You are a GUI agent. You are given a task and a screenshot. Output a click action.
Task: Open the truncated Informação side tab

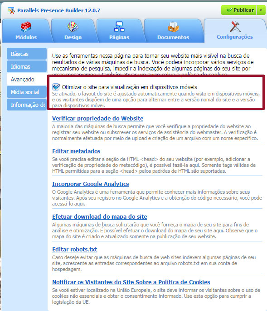[x=27, y=105]
